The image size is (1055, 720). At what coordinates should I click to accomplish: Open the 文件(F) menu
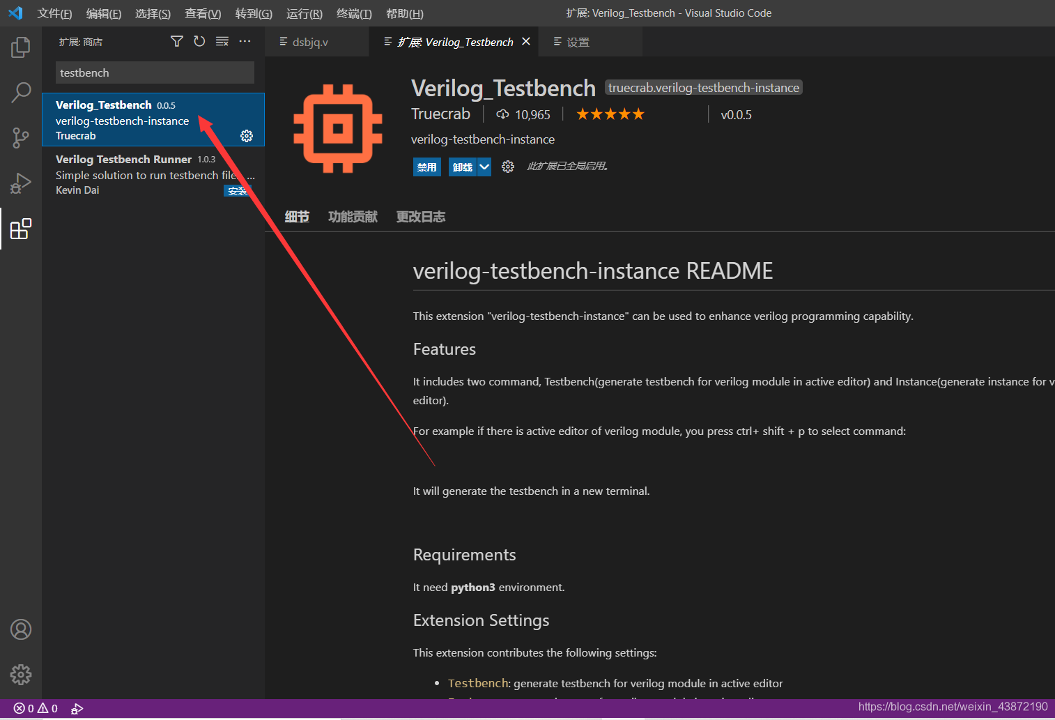click(54, 13)
